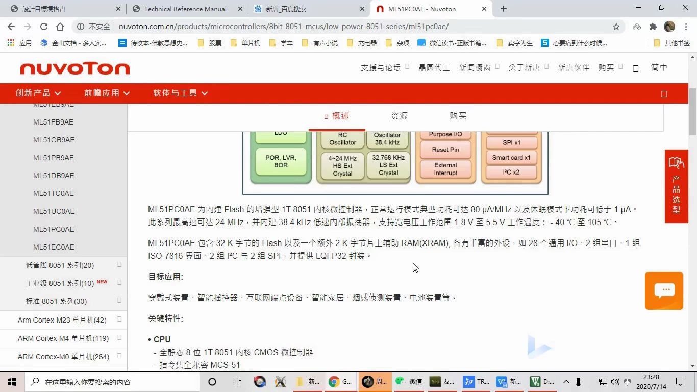Click the taskbar clock 23:28
This screenshot has height=392, width=697.
651,382
